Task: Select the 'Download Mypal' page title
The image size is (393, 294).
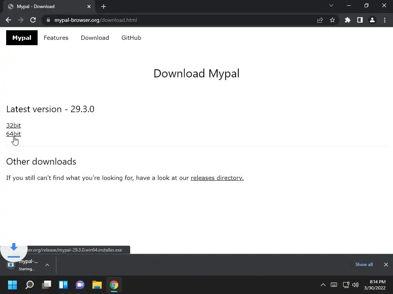Action: 196,73
